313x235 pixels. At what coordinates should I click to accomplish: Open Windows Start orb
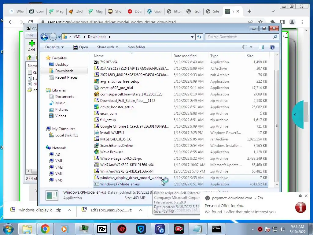click(8, 229)
